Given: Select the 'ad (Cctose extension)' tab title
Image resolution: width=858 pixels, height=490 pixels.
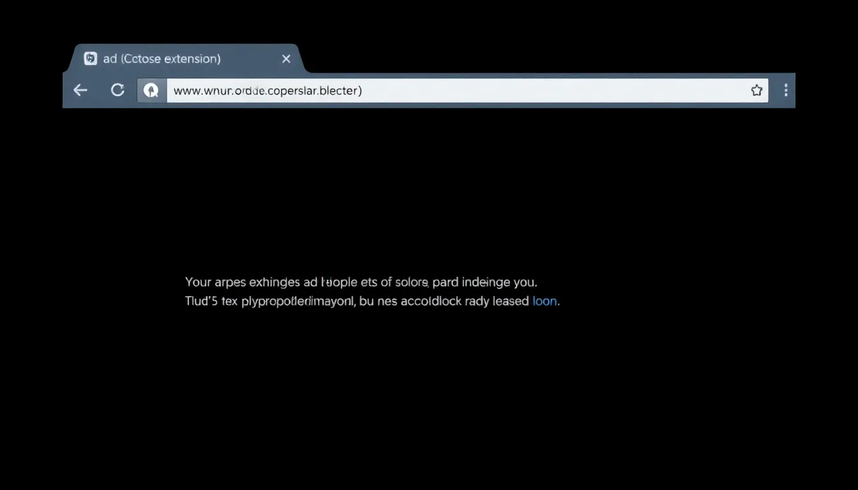Looking at the screenshot, I should 162,59.
